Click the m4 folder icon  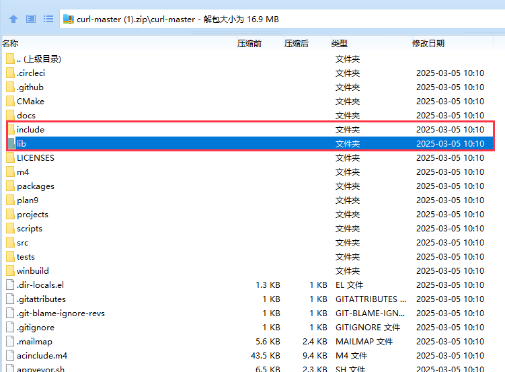[x=10, y=172]
